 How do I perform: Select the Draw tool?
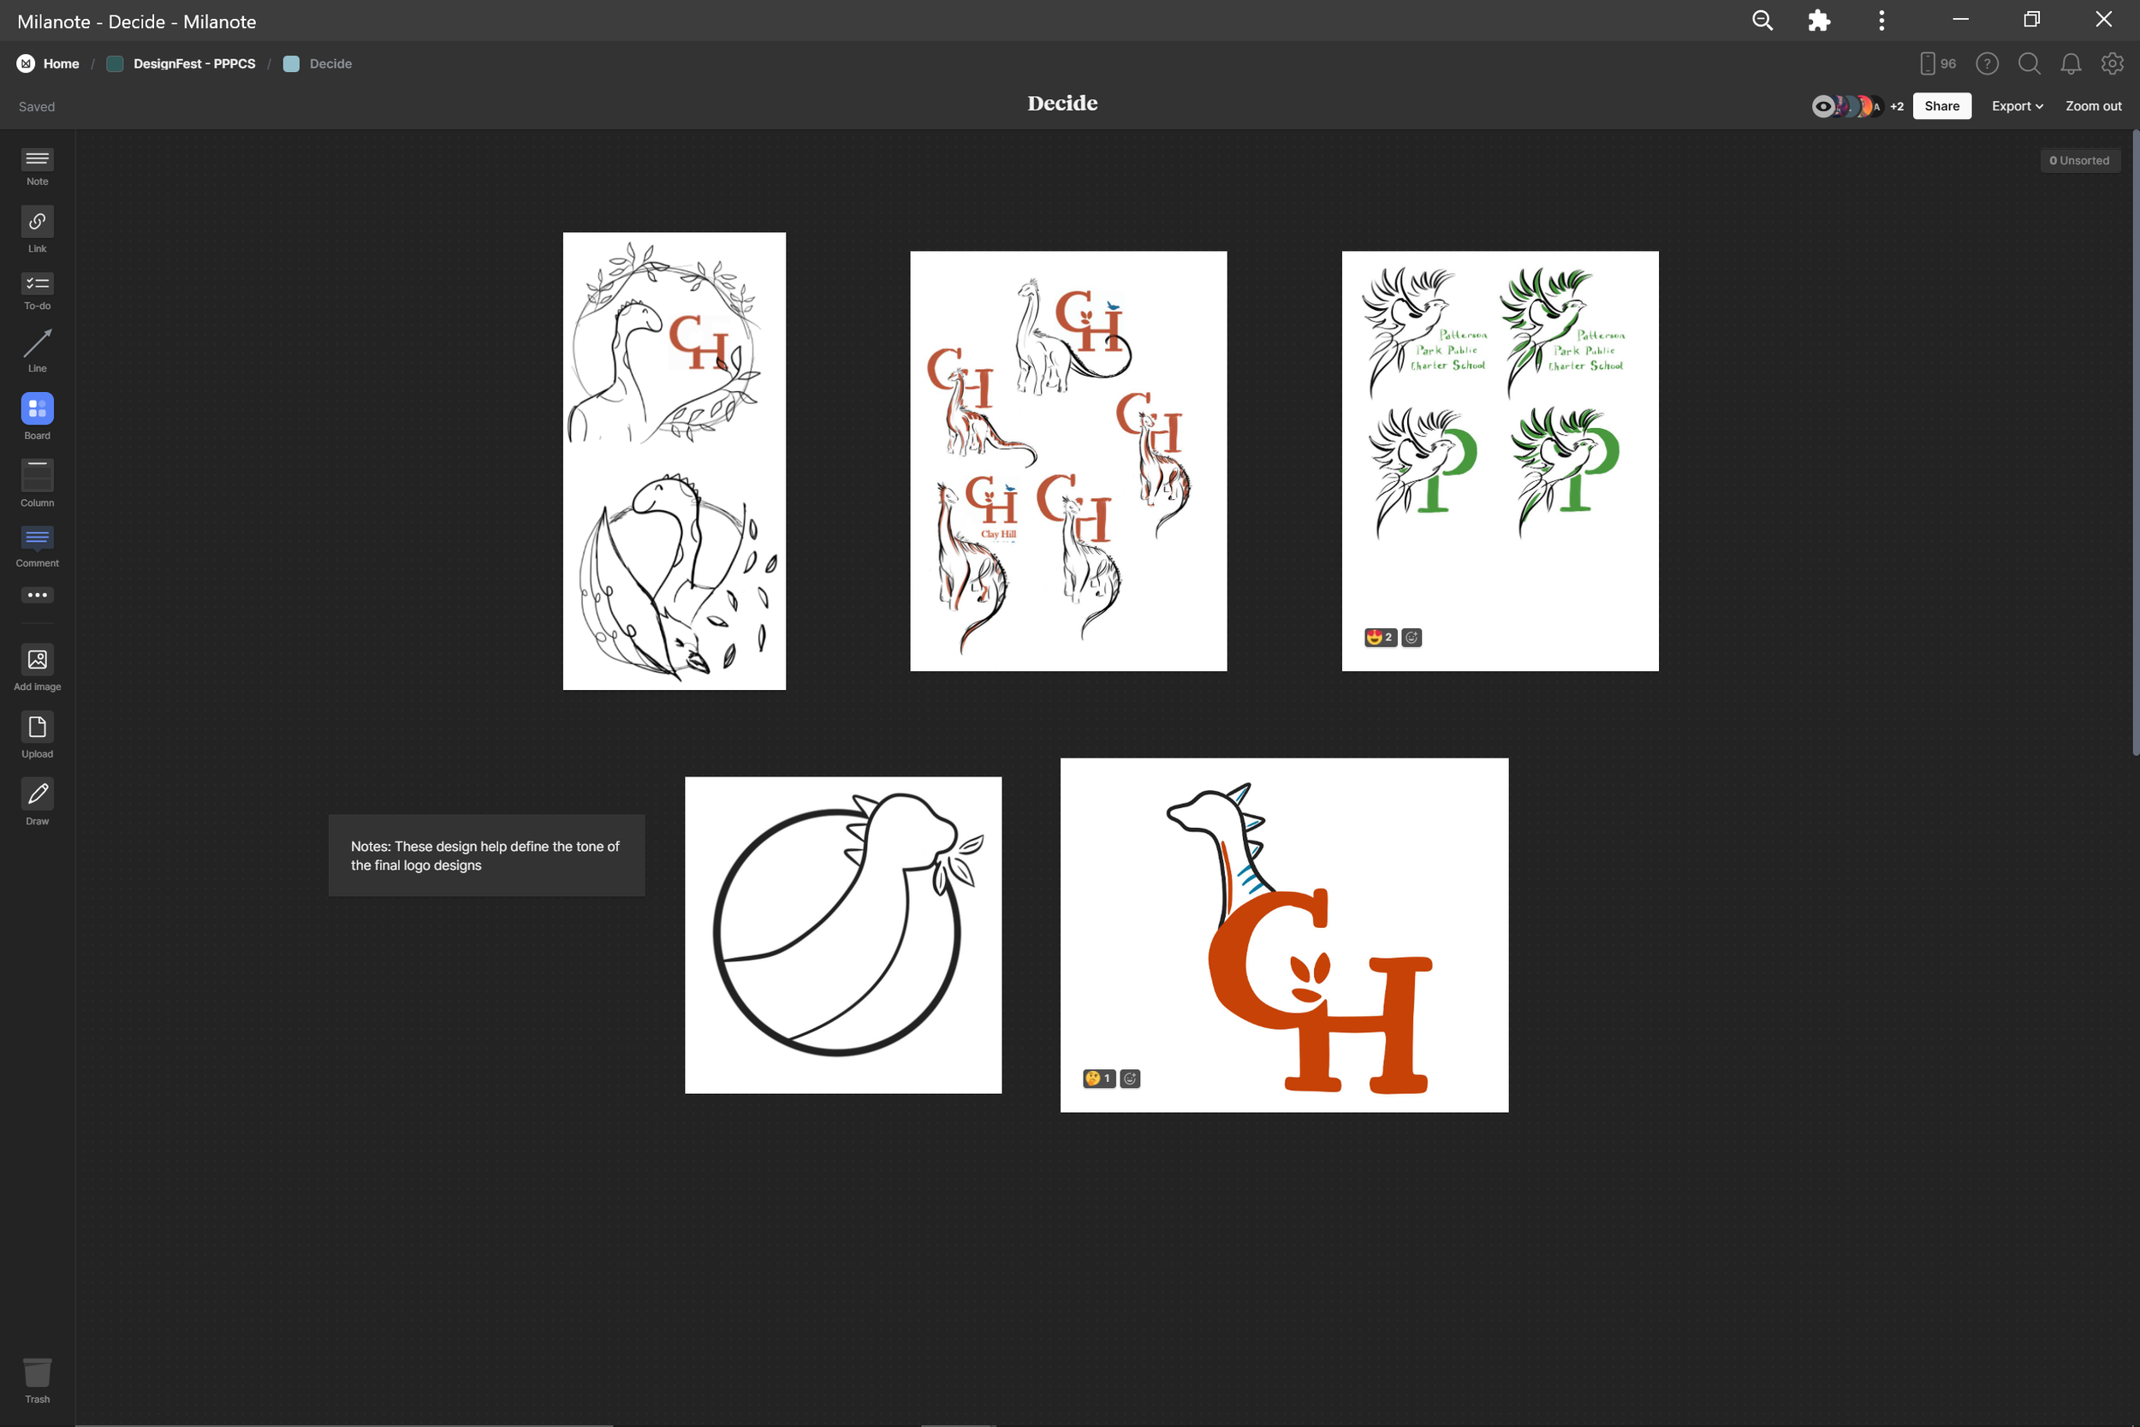pos(38,802)
